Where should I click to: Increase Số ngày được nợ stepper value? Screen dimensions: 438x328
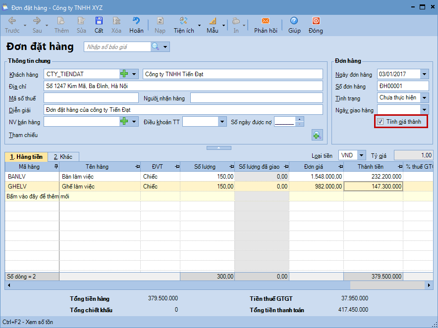[x=299, y=119]
